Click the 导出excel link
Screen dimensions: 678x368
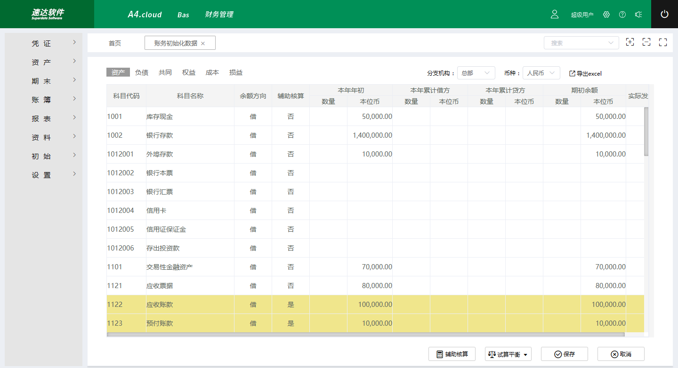point(585,73)
